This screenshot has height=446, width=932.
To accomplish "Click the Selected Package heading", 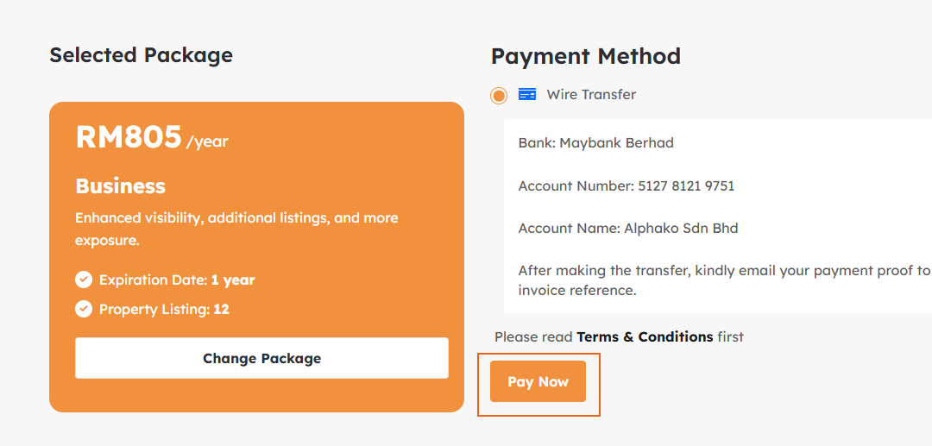I will coord(141,55).
